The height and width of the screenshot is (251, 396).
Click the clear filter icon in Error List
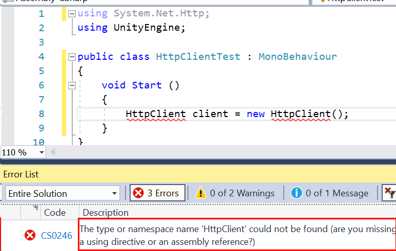tap(389, 193)
